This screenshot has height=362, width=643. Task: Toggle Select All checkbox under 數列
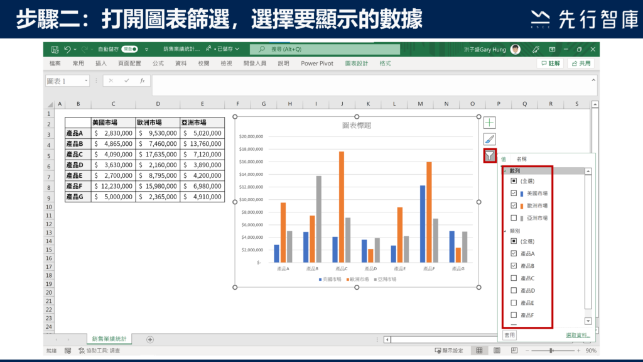click(514, 180)
